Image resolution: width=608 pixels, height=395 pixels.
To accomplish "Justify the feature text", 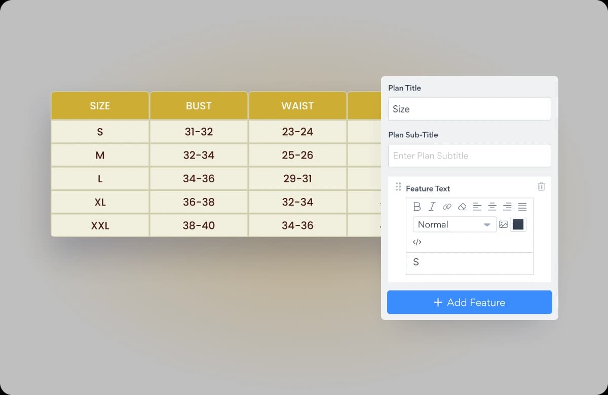I will click(522, 207).
